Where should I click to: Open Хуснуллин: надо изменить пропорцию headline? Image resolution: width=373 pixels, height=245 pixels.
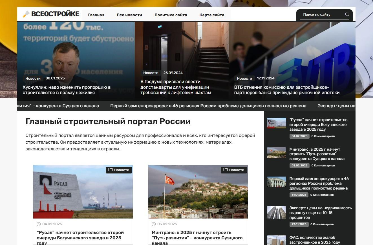pyautogui.click(x=67, y=90)
